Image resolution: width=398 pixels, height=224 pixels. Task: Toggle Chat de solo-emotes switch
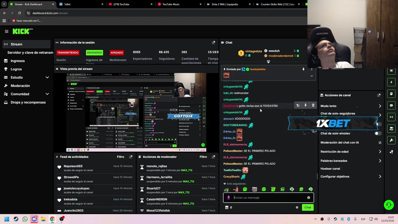[378, 133]
